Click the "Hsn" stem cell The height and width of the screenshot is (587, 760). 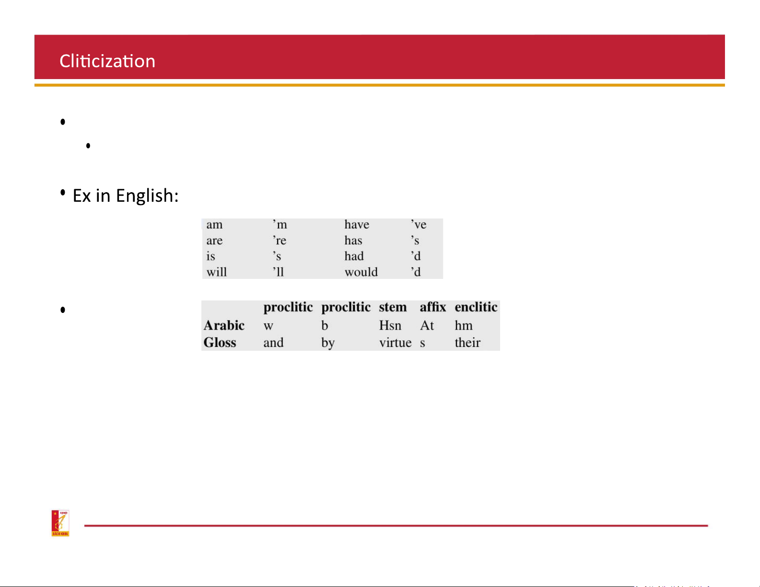coord(390,325)
